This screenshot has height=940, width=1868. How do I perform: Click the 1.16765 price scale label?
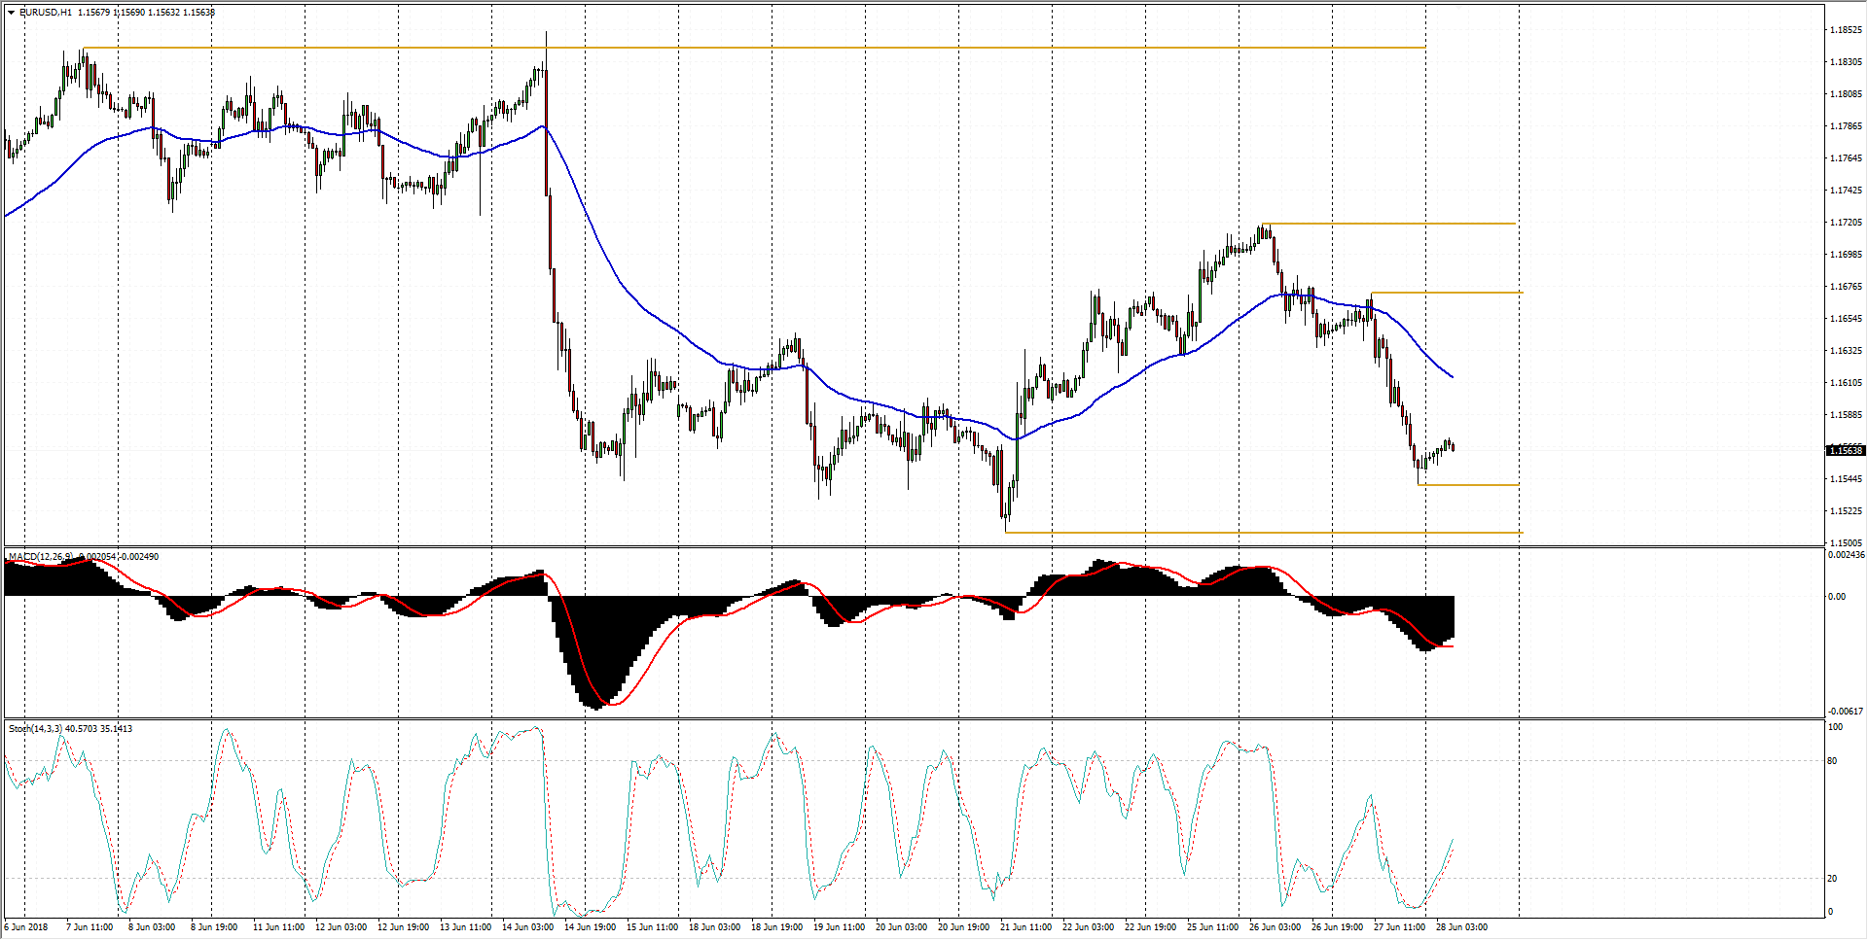click(1846, 287)
